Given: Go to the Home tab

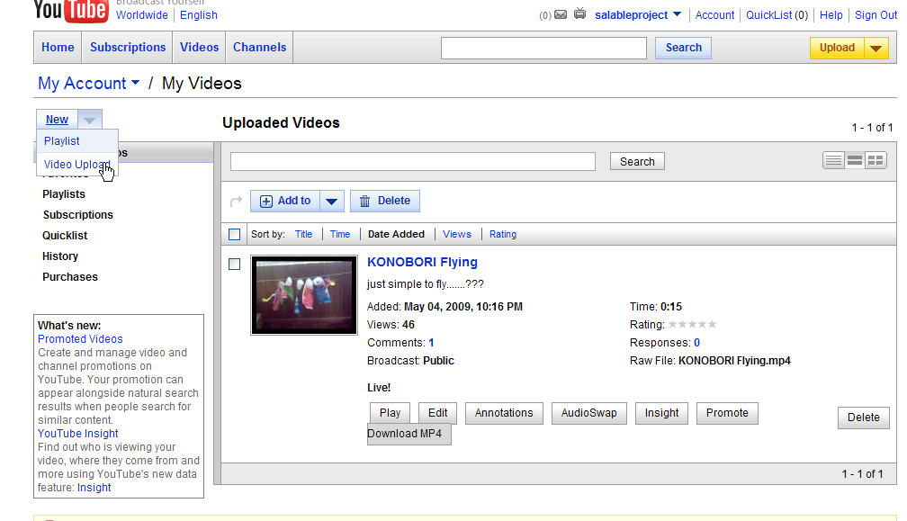Looking at the screenshot, I should (x=58, y=48).
